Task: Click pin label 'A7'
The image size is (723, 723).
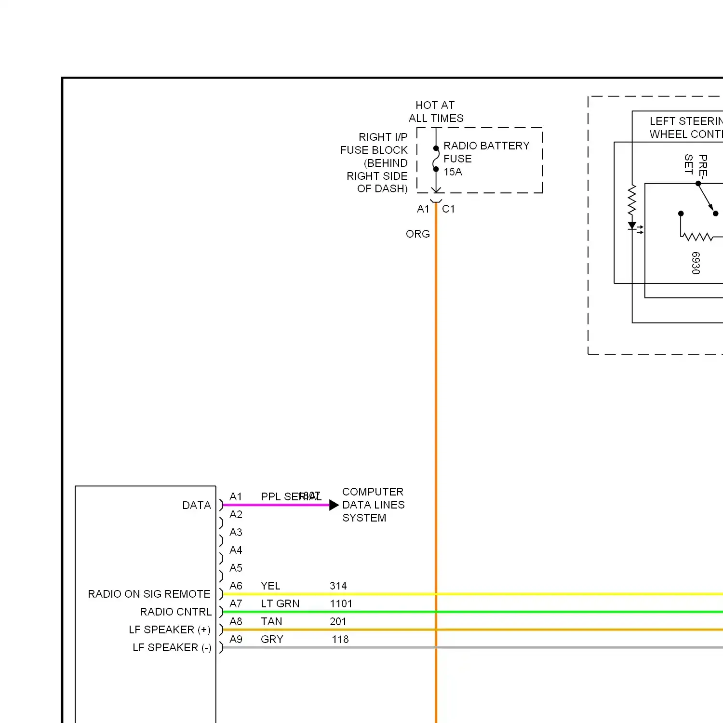Action: 236,603
